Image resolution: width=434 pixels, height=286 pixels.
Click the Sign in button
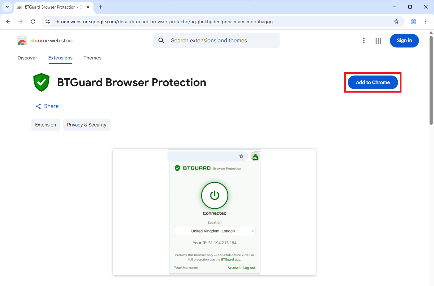[404, 41]
